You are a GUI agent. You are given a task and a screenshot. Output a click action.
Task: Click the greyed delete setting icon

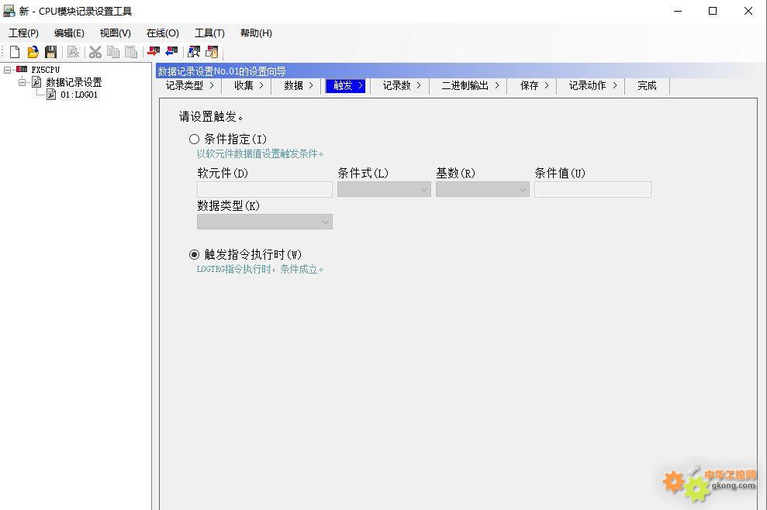(74, 52)
